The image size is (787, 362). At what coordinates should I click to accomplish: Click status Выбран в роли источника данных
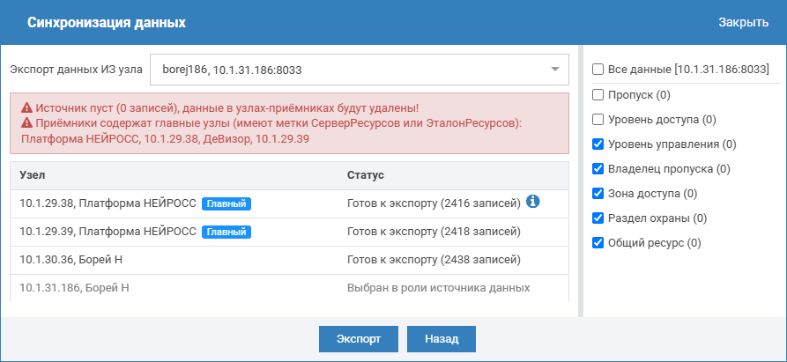tap(438, 288)
